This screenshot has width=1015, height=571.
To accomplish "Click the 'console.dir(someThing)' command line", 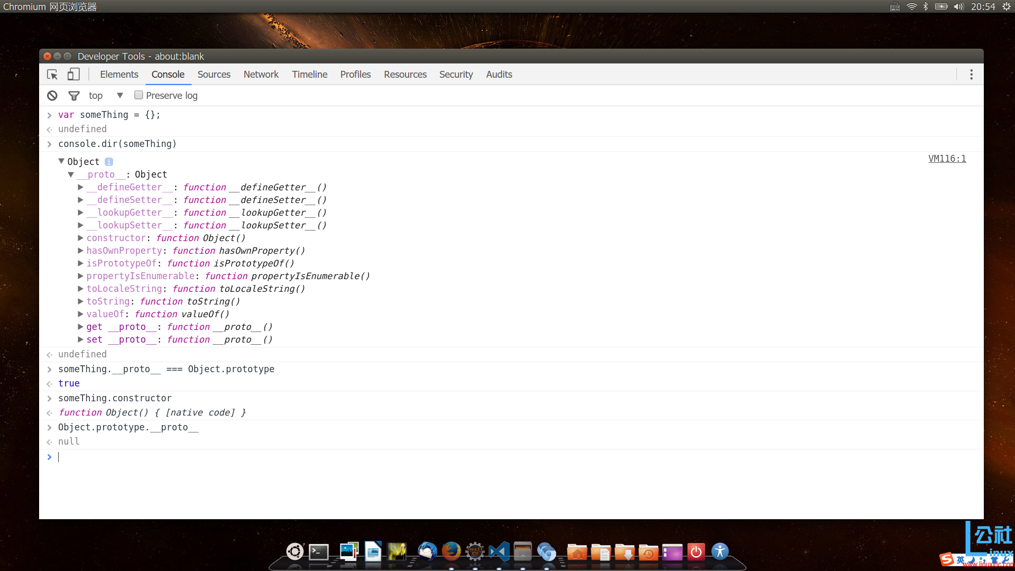I will click(x=117, y=144).
